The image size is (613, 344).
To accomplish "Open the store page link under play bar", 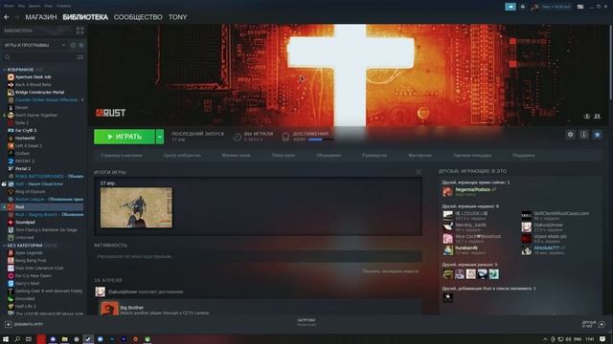I will point(122,155).
